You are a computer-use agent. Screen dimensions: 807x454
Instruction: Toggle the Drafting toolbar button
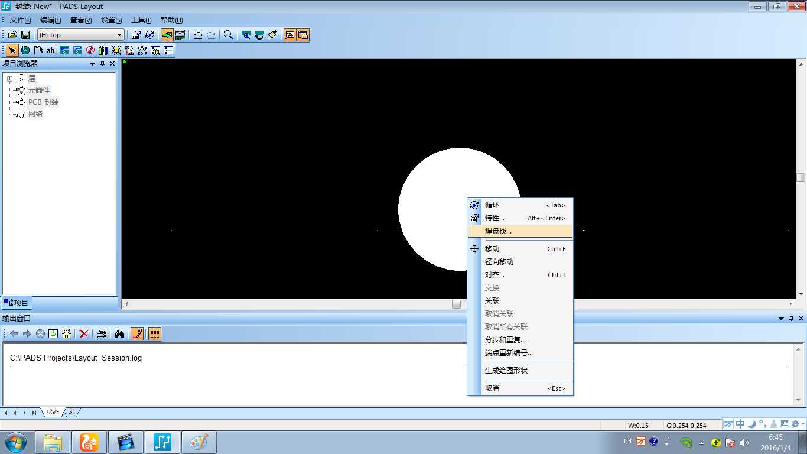coord(167,35)
